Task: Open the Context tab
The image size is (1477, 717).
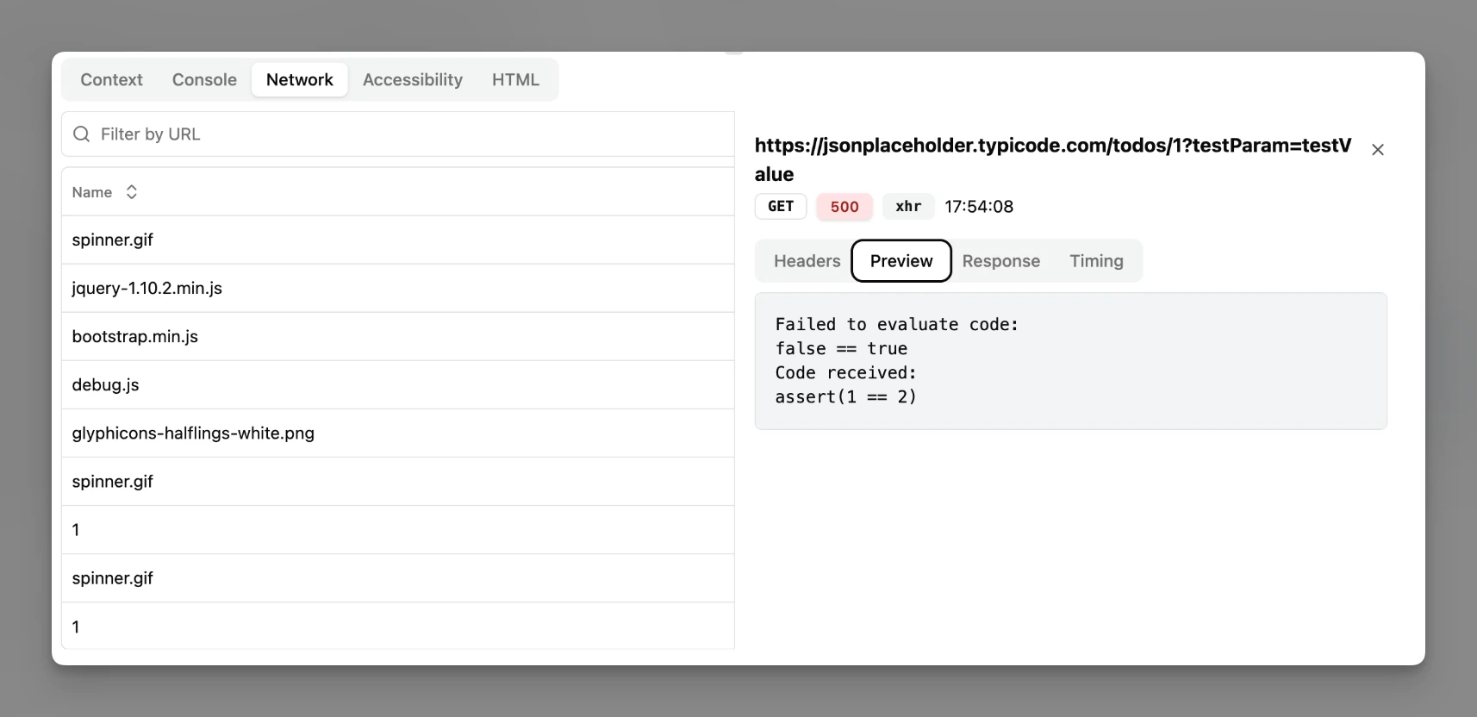Action: [111, 79]
